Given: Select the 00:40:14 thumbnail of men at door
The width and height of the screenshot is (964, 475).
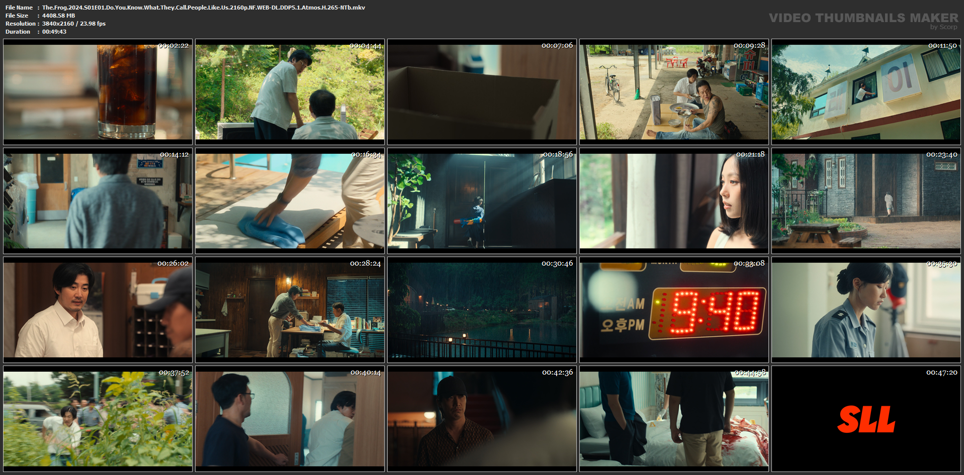Looking at the screenshot, I should pyautogui.click(x=290, y=419).
